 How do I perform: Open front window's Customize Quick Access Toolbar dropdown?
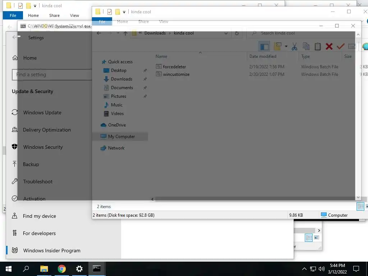(x=124, y=12)
